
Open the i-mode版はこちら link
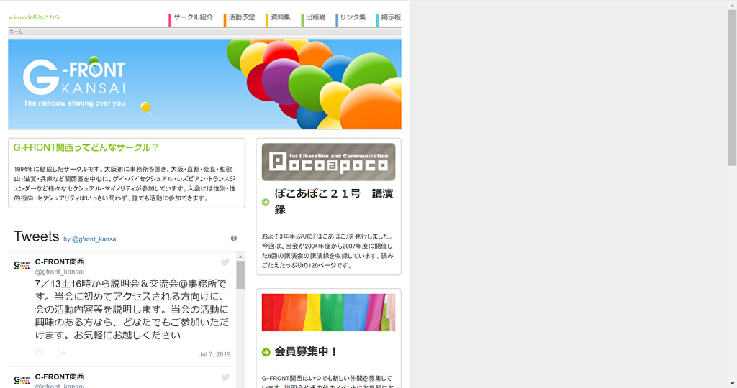click(34, 17)
